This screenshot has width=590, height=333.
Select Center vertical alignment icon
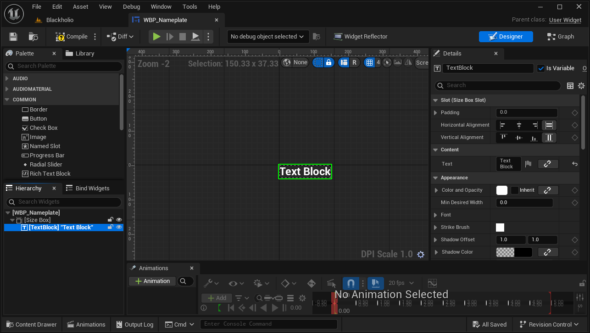coord(519,138)
